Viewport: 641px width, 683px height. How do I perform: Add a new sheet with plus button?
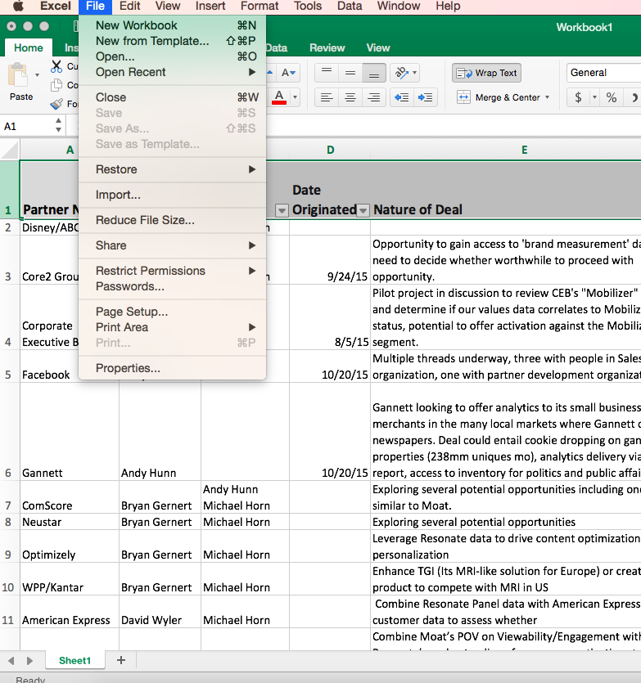point(121,660)
